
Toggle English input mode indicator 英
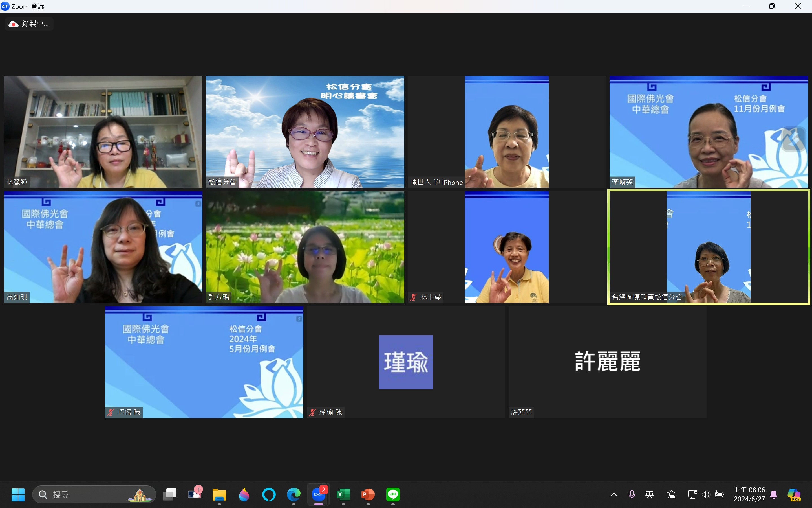(x=650, y=494)
